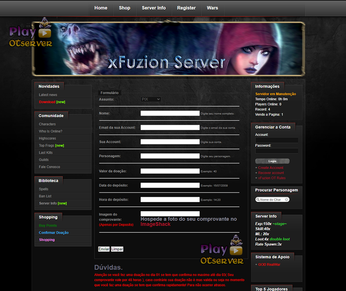Click the 'Loot:4x double loot' text
346x291 pixels.
[x=272, y=239]
